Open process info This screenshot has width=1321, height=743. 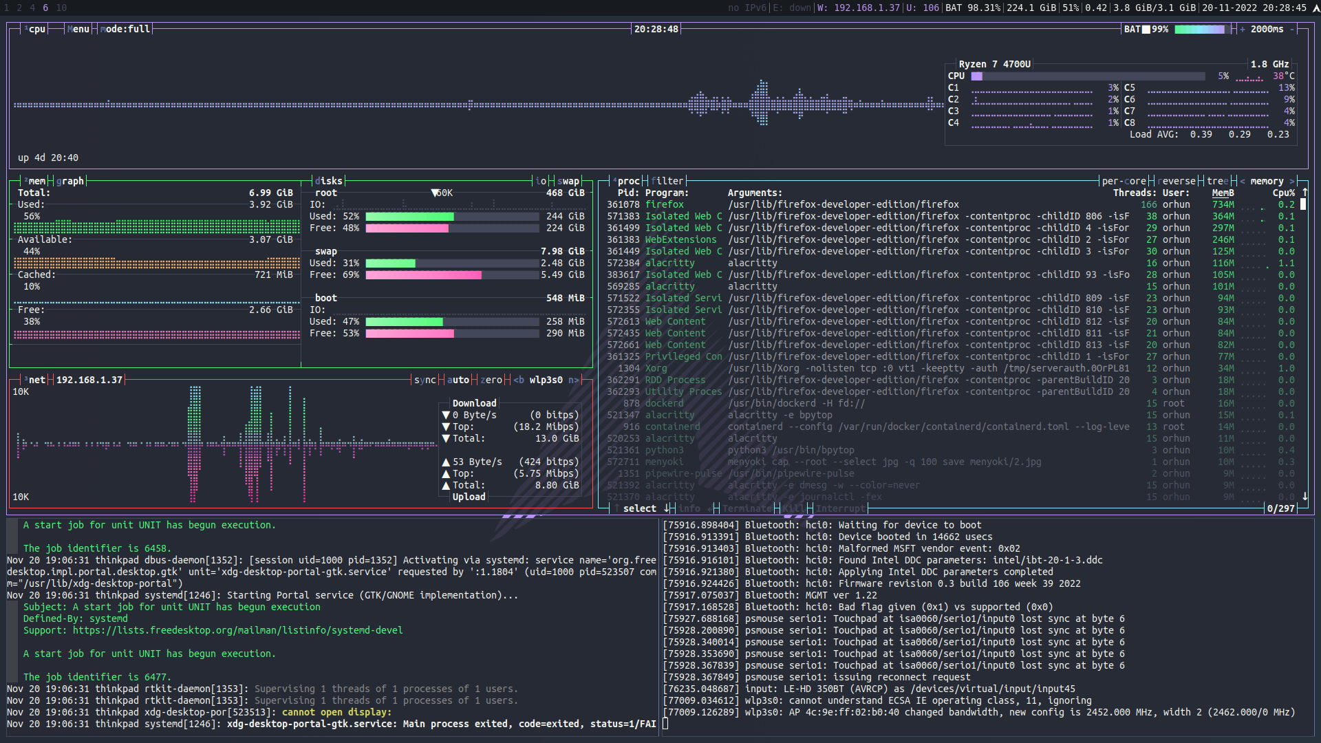point(689,508)
